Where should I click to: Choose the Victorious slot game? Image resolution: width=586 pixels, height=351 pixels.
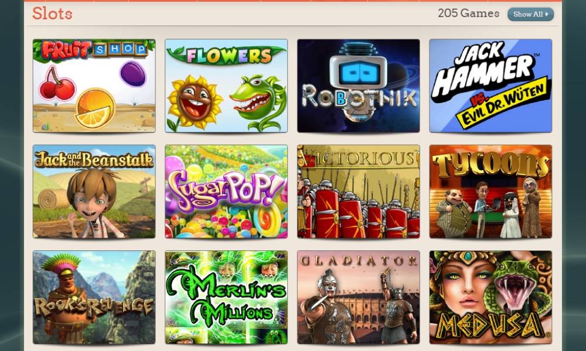pyautogui.click(x=359, y=191)
